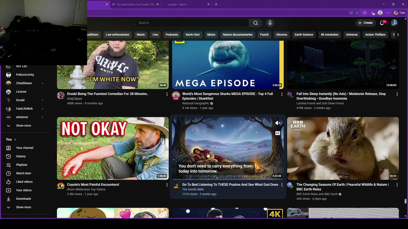Open Fall Into Sleep Instantly title
This screenshot has height=229, width=408.
[x=341, y=96]
